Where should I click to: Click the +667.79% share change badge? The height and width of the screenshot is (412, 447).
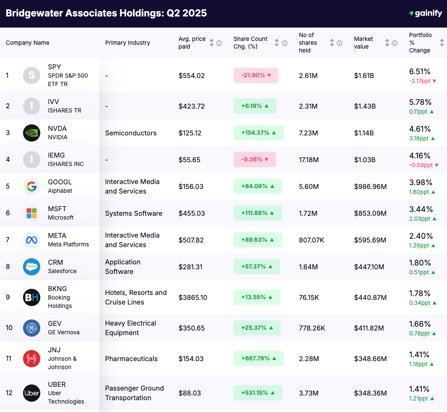258,358
